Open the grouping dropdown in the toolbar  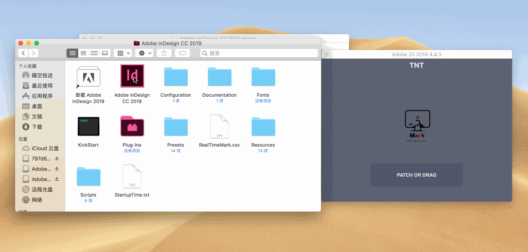pyautogui.click(x=122, y=53)
